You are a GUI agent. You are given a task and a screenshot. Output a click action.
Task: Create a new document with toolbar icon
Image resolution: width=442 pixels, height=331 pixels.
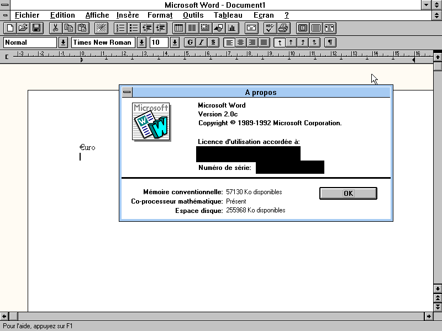(10, 28)
